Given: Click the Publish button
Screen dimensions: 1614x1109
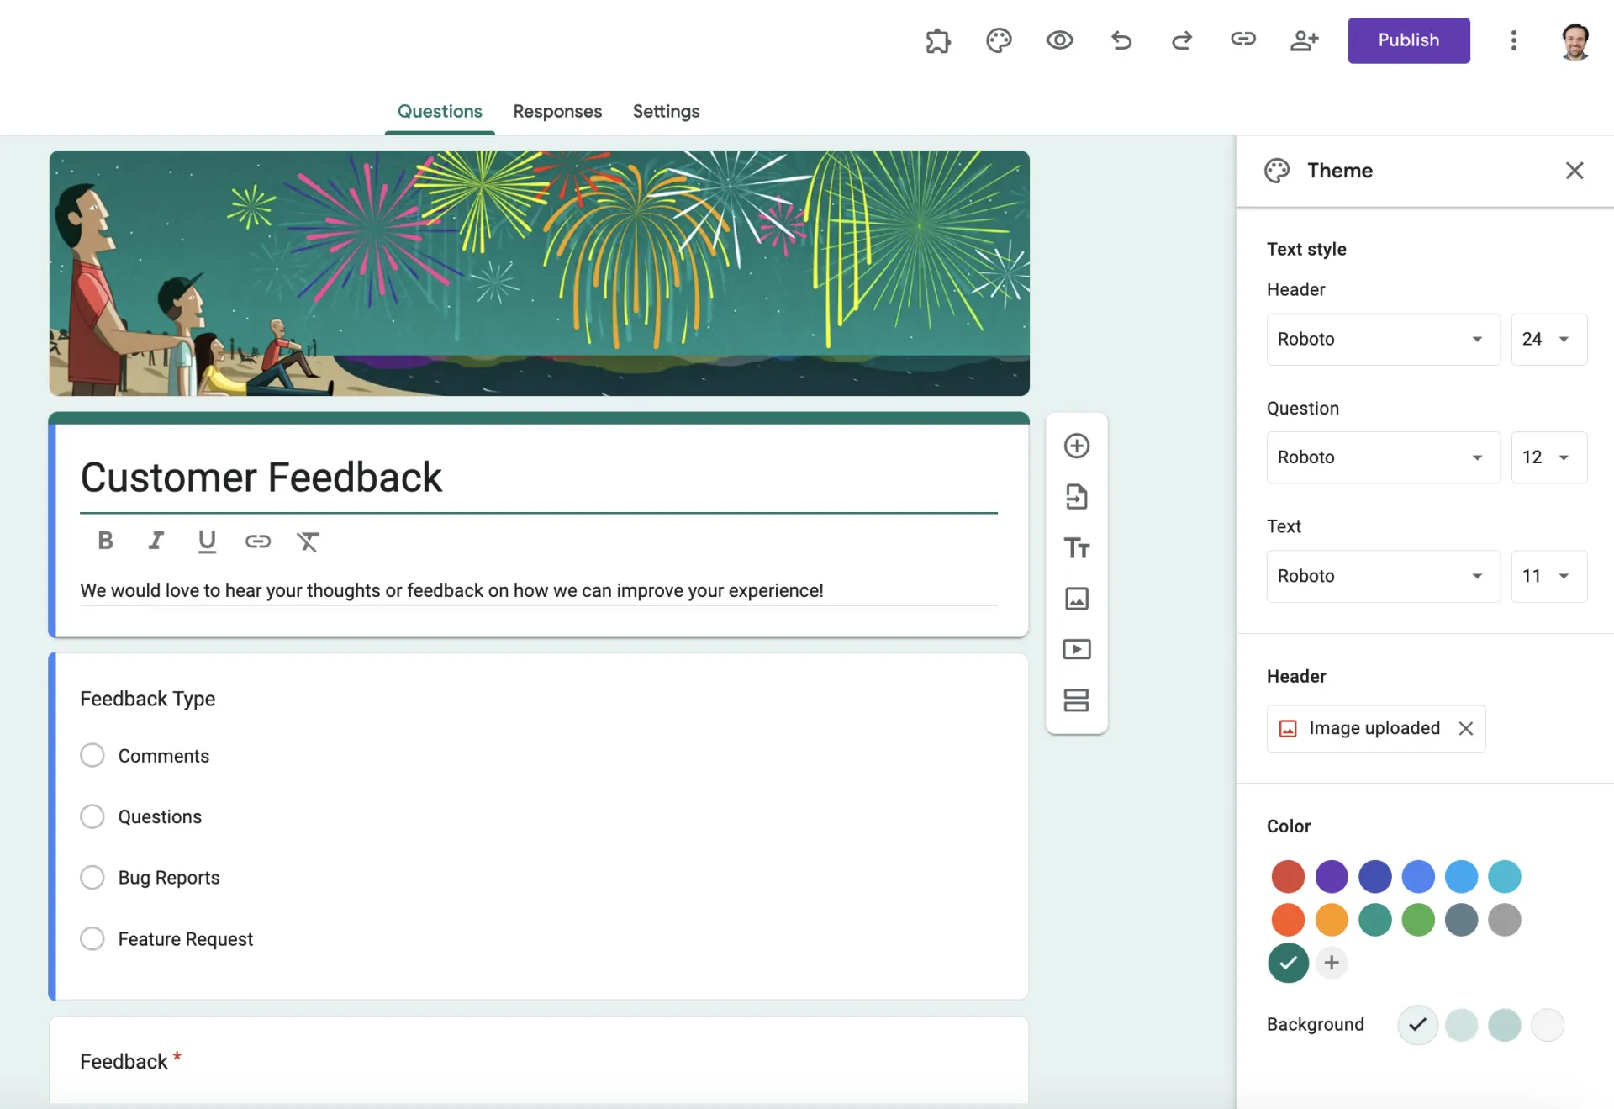Looking at the screenshot, I should 1408,40.
